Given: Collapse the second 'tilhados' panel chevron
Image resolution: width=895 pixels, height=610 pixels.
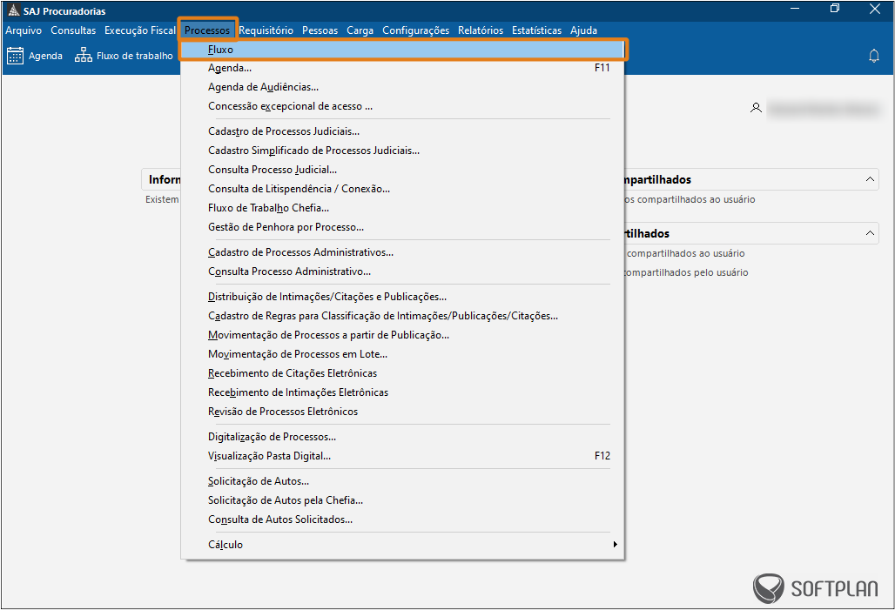Looking at the screenshot, I should click(870, 233).
